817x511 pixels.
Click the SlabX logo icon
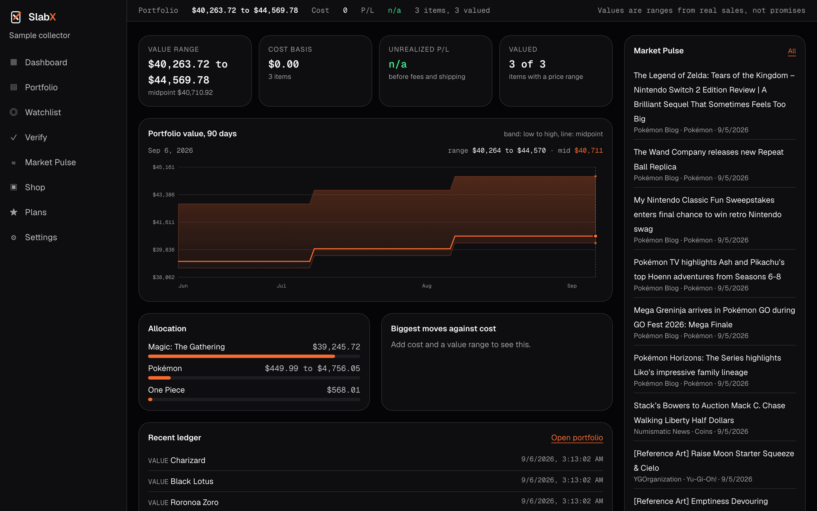point(16,17)
